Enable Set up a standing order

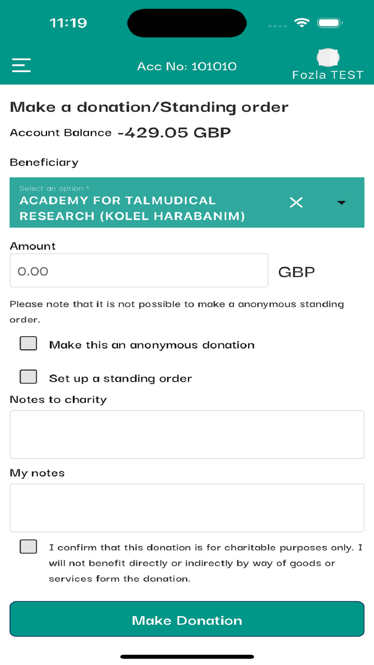(x=28, y=377)
